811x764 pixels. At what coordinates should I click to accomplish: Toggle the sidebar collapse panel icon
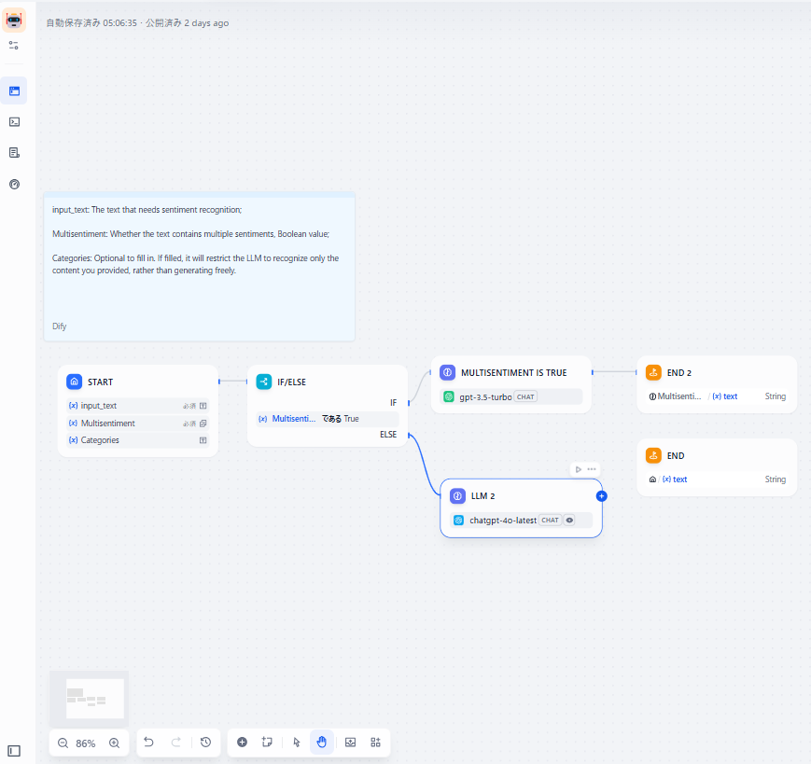click(x=14, y=750)
